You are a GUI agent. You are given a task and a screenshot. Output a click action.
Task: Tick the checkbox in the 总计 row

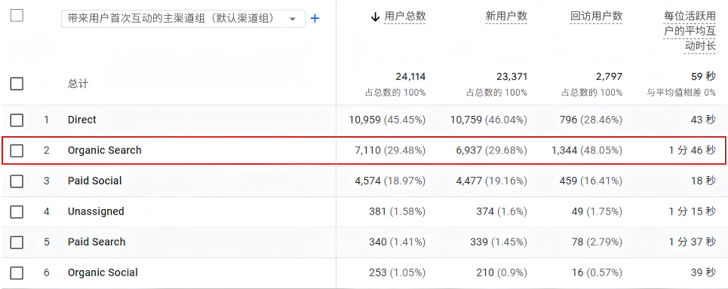(17, 84)
